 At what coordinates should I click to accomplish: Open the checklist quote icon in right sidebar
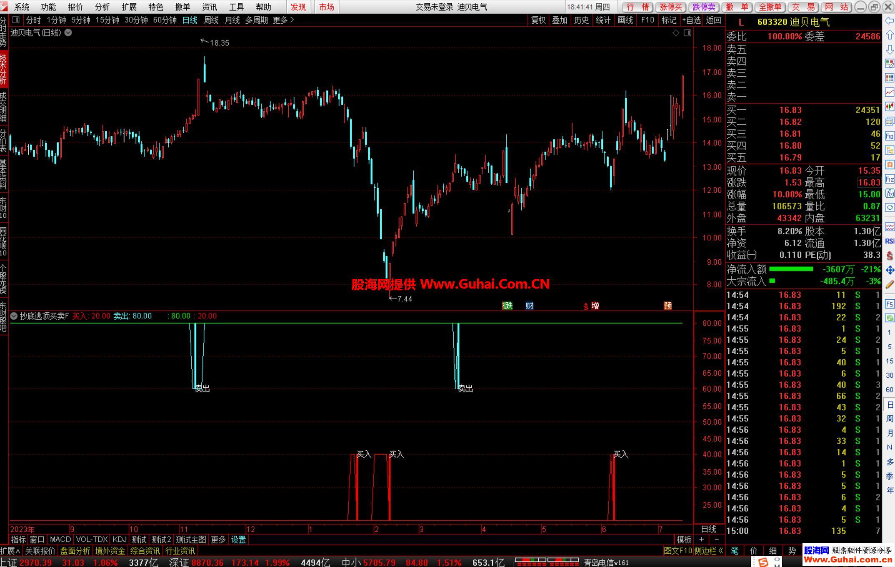(x=890, y=63)
